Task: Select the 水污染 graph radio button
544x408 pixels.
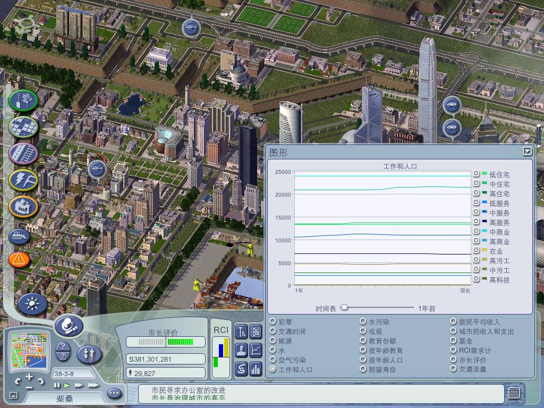Action: tap(363, 321)
